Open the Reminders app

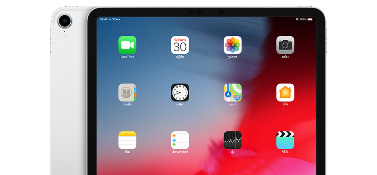(x=180, y=140)
